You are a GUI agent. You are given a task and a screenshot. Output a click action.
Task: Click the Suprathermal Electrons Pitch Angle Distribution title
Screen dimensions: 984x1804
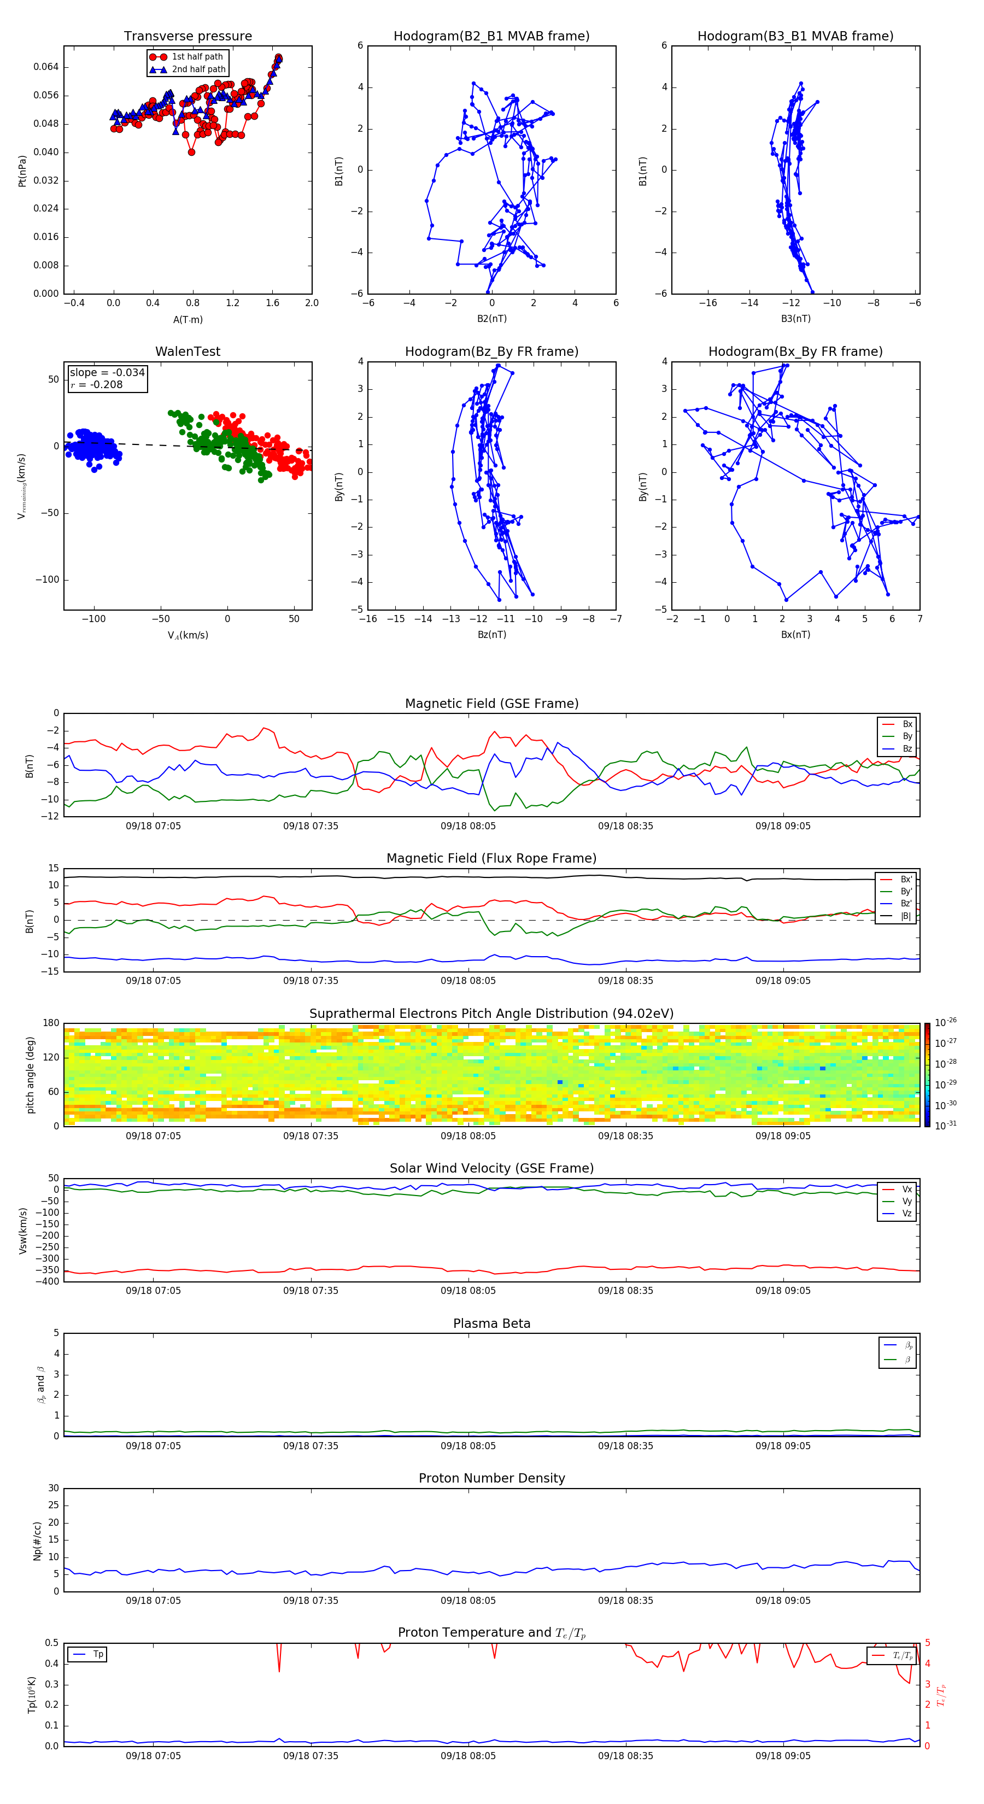(x=491, y=1014)
